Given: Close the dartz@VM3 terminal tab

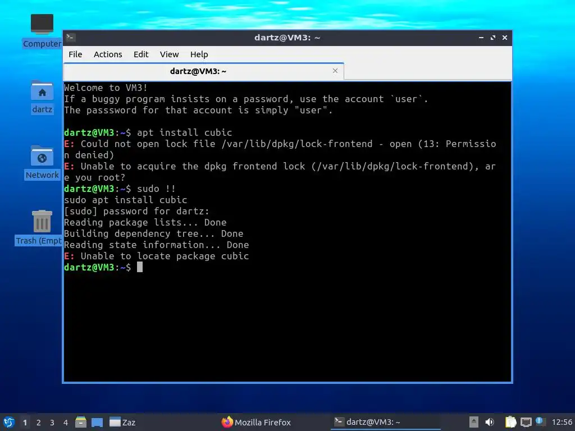Looking at the screenshot, I should [335, 71].
